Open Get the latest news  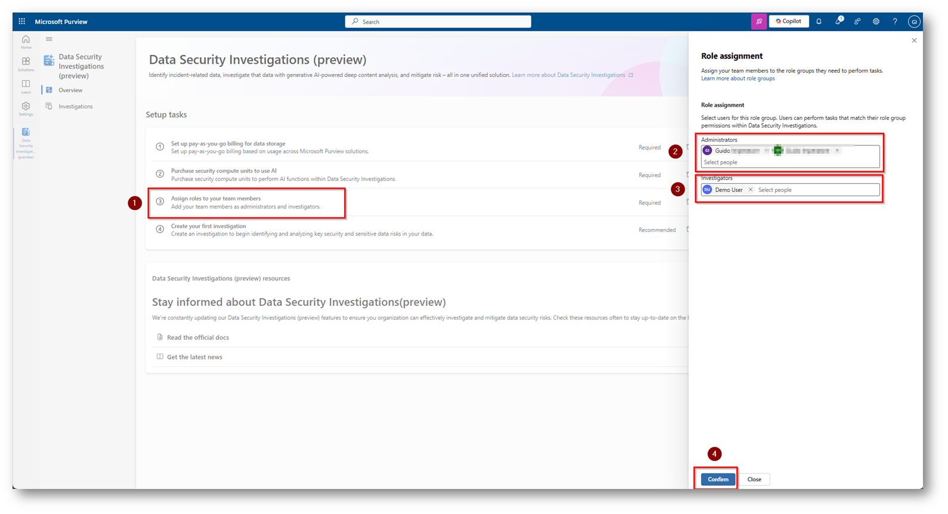(194, 357)
